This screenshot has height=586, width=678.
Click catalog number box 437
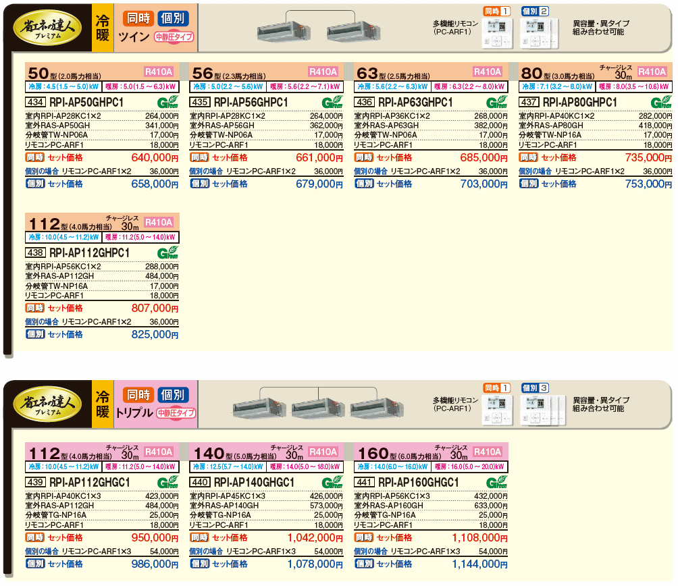click(x=529, y=102)
